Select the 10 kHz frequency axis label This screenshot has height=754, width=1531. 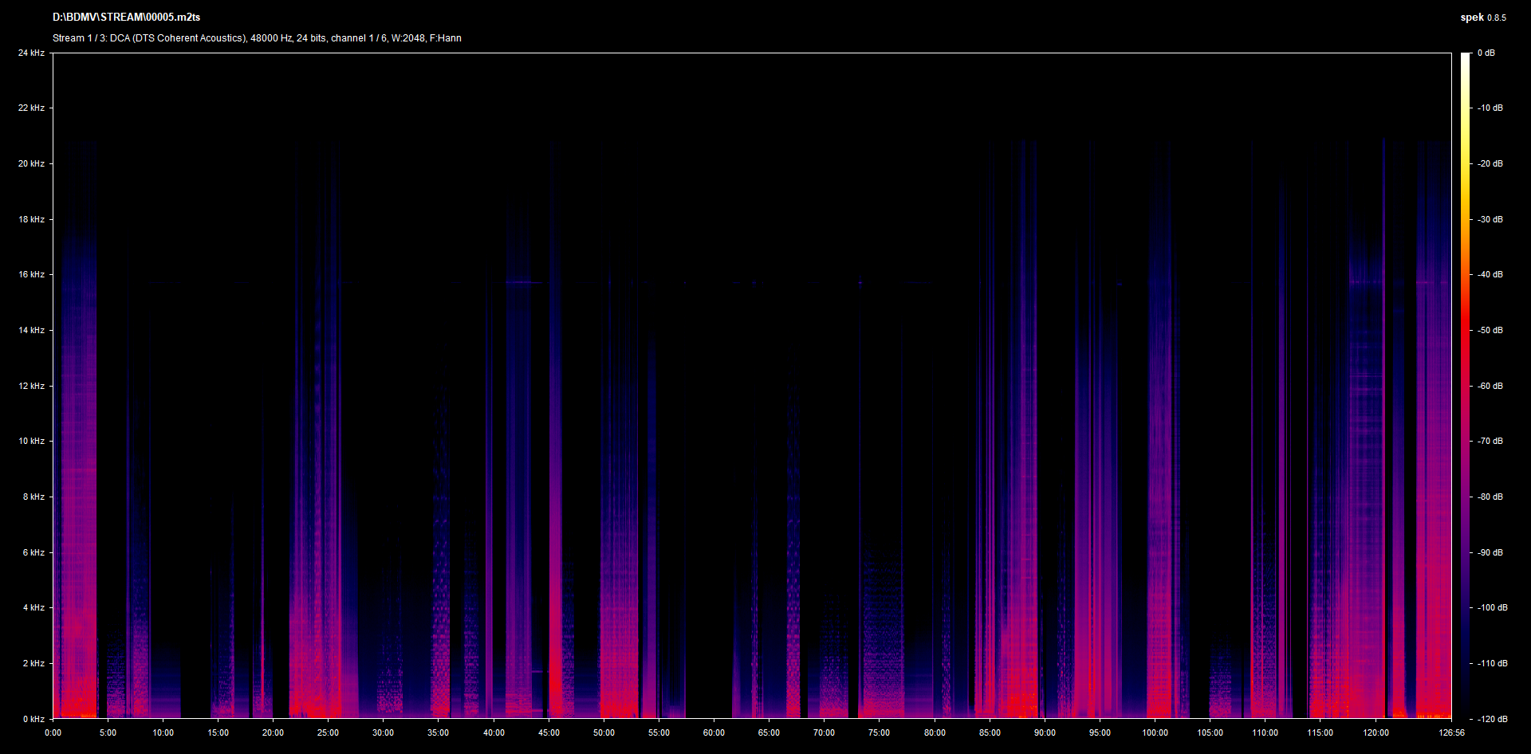click(x=32, y=441)
